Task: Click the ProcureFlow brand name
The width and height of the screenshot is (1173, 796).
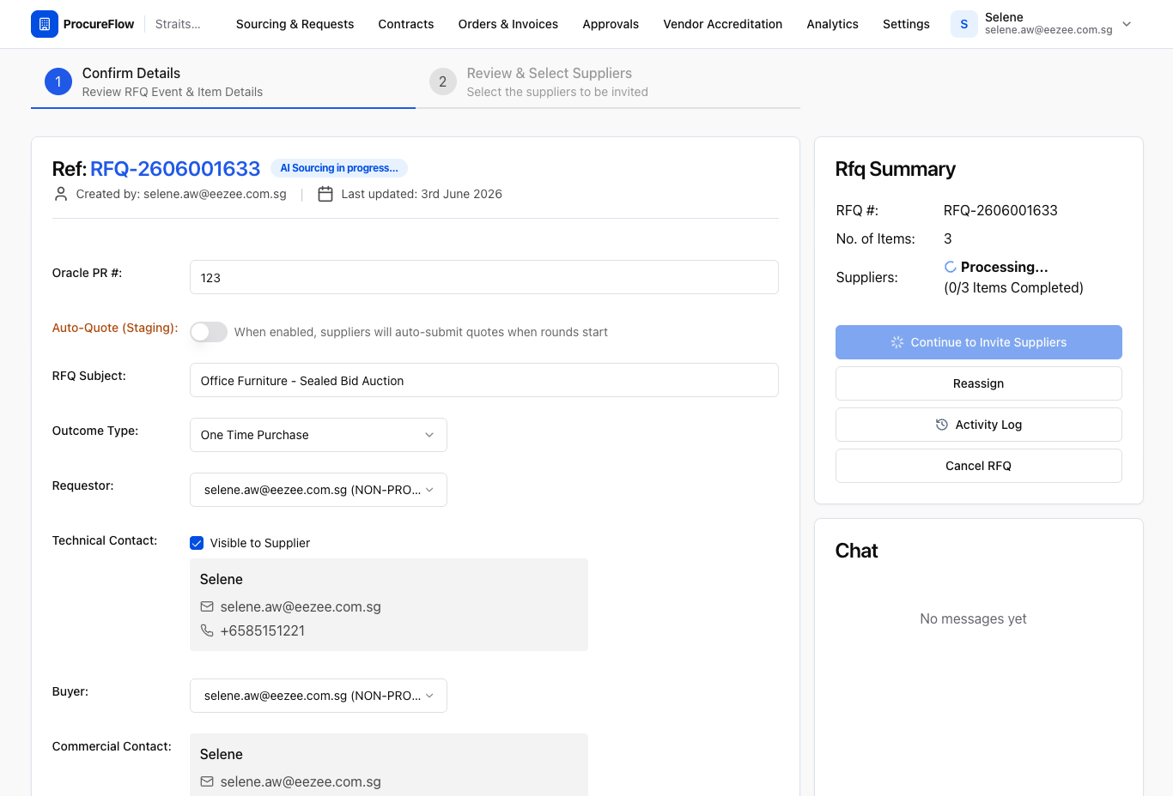Action: pos(99,24)
